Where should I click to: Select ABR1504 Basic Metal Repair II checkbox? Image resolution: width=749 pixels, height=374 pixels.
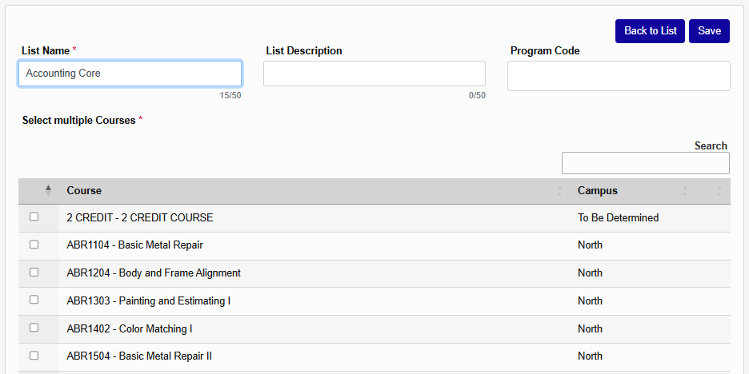(x=34, y=356)
